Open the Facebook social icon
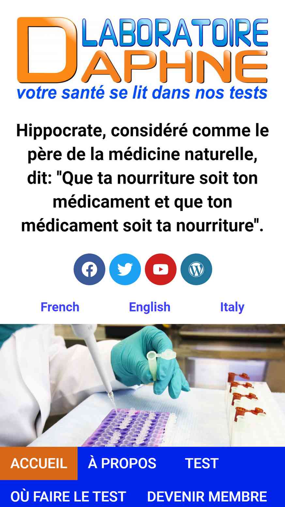285x507 pixels. pos(89,269)
